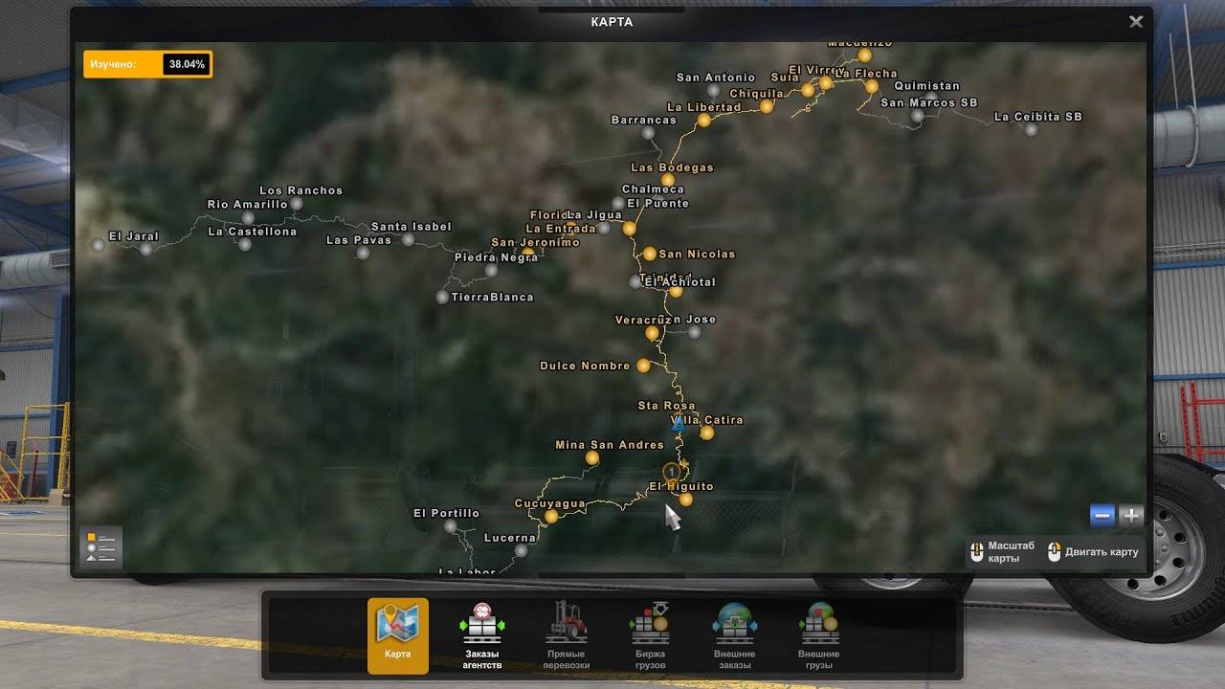Click the Quimistan city label
1225x689 pixels.
(x=926, y=86)
